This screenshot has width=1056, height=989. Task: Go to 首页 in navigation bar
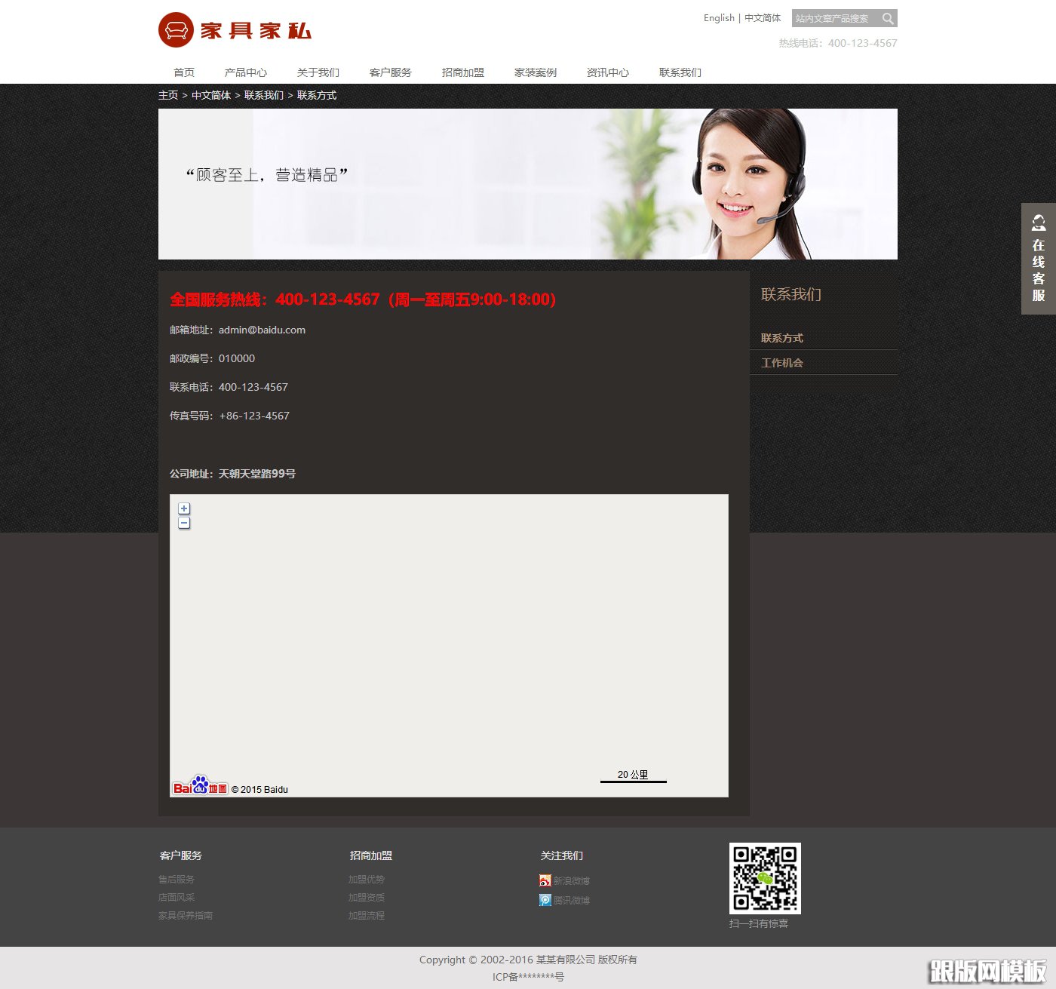[x=184, y=72]
